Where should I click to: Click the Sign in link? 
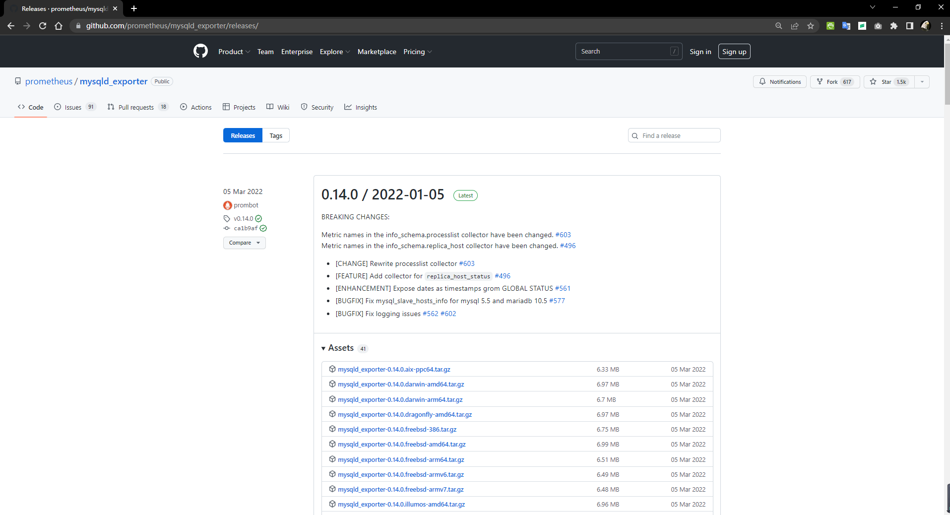click(x=700, y=52)
